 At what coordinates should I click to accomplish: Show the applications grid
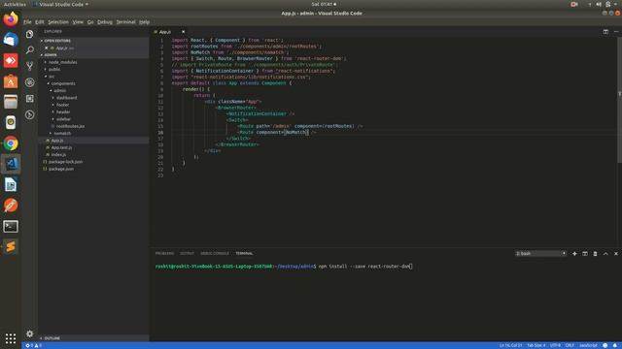[11, 338]
